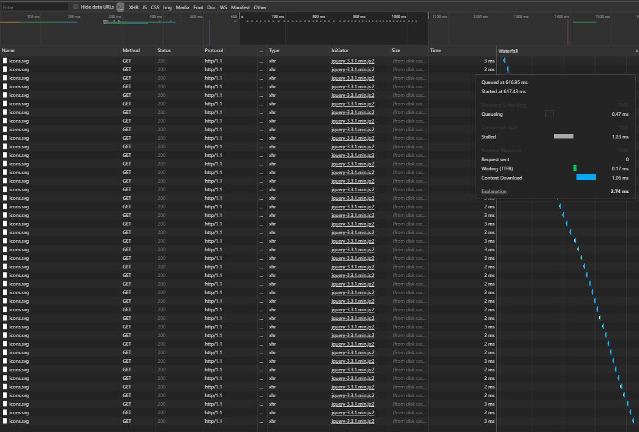Viewport: 639px width, 432px height.
Task: Click the Waterfall column header
Action: [567, 51]
